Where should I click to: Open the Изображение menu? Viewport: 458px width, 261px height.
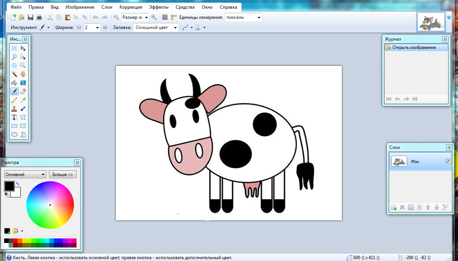click(81, 7)
